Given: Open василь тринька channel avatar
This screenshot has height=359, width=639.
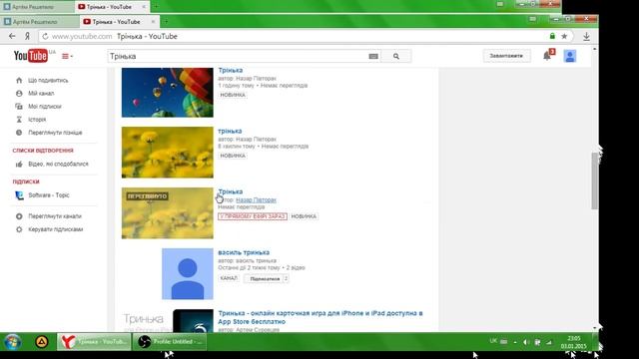Looking at the screenshot, I should pyautogui.click(x=188, y=274).
